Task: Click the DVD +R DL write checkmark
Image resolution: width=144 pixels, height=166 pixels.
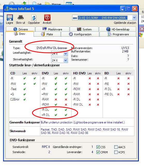Action: [x=66, y=115]
